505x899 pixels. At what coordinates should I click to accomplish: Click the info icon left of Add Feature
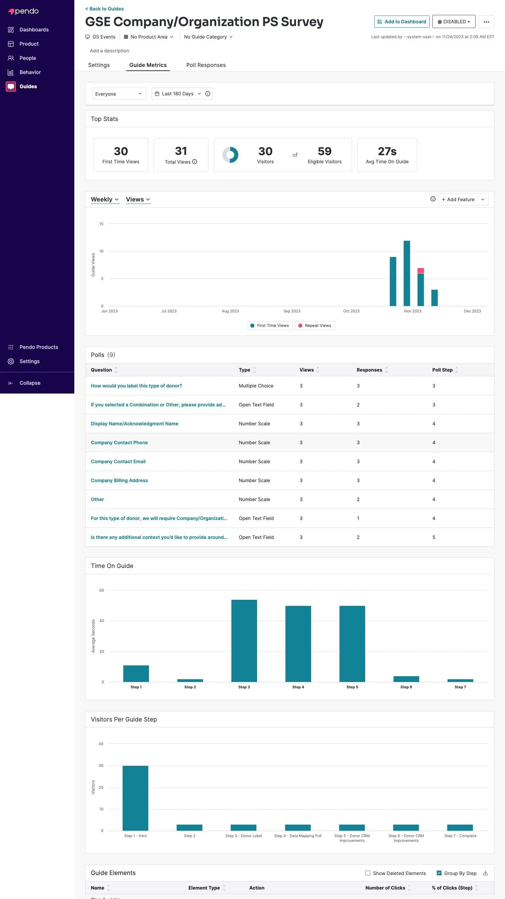tap(433, 199)
